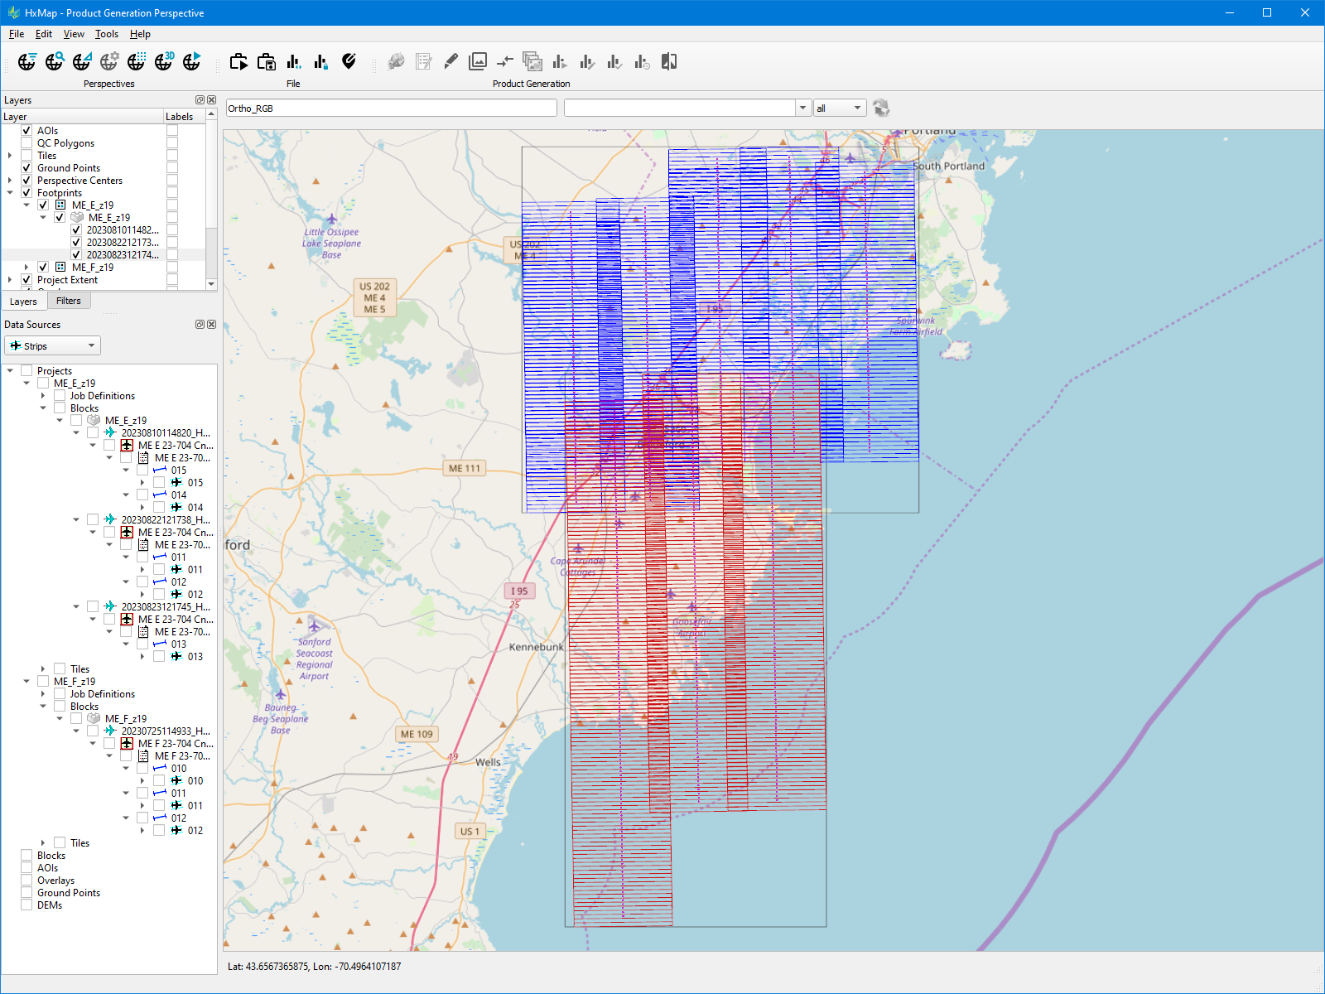Open the Strips data source dropdown
Screen dimensions: 1325x994
click(52, 346)
